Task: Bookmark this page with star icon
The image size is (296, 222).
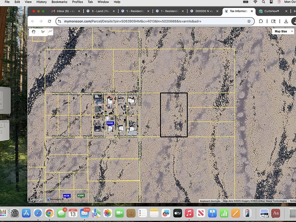Action: 249,21
